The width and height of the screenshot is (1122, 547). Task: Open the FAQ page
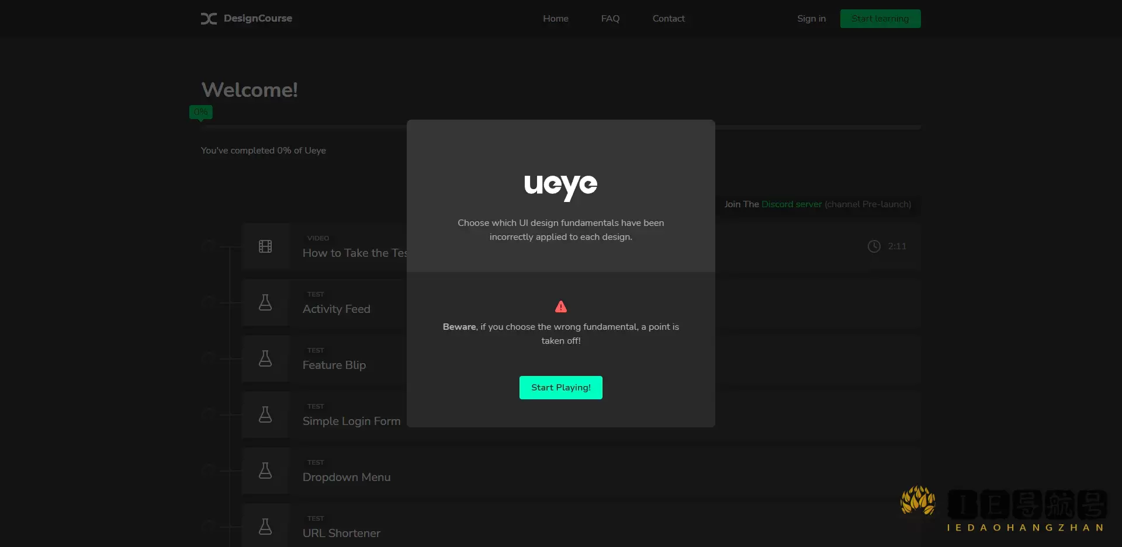point(610,18)
